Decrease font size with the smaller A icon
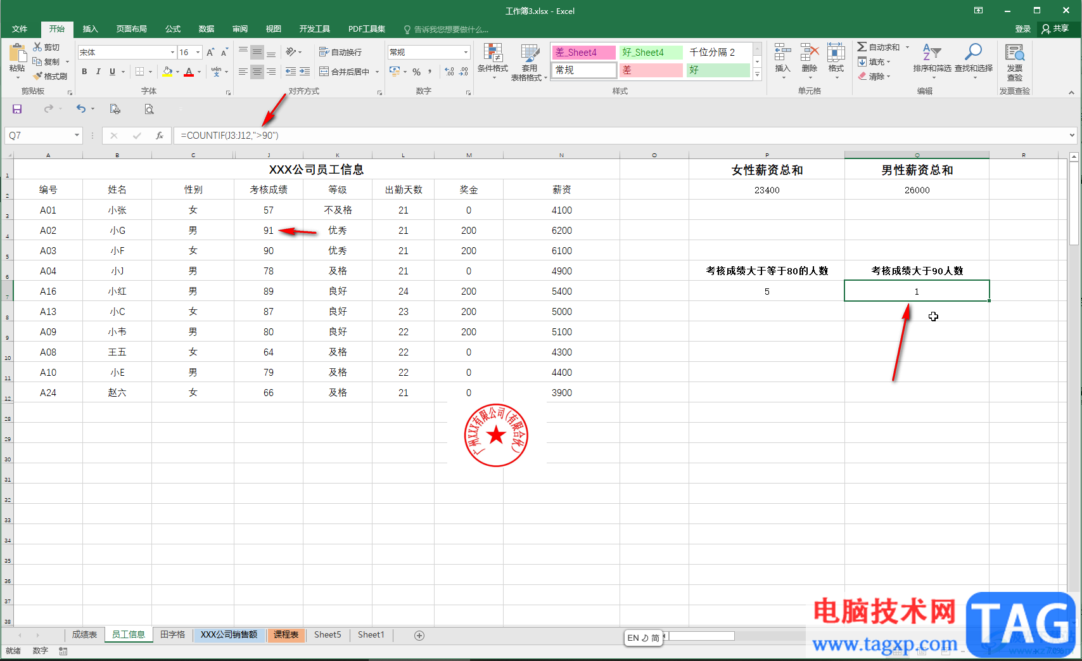The height and width of the screenshot is (661, 1082). [x=224, y=53]
